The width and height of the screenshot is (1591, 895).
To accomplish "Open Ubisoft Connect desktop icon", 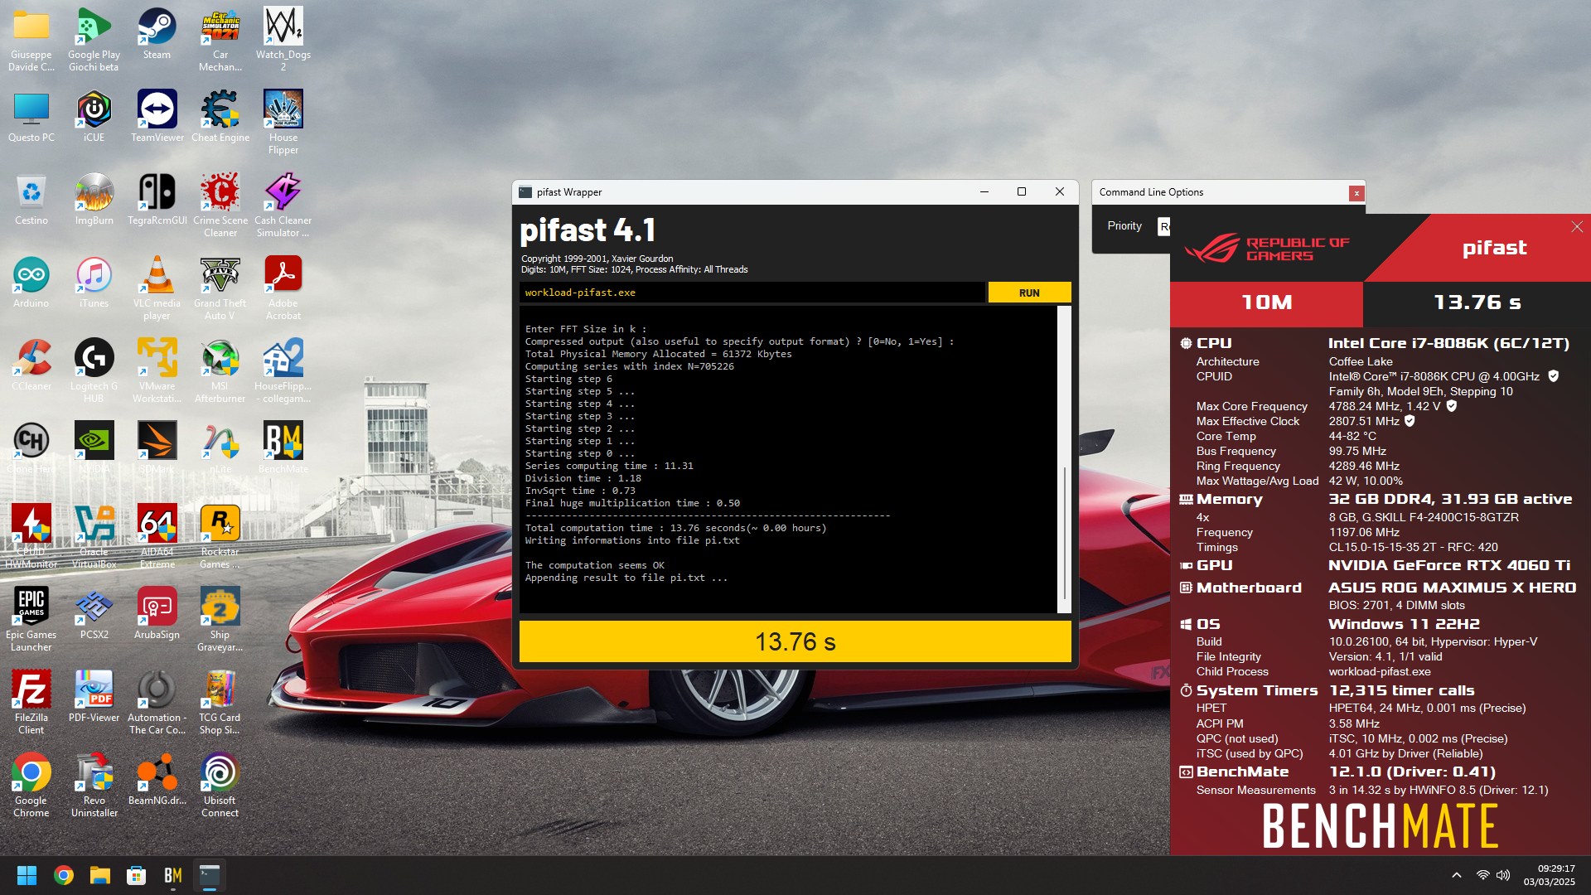I will [x=220, y=786].
